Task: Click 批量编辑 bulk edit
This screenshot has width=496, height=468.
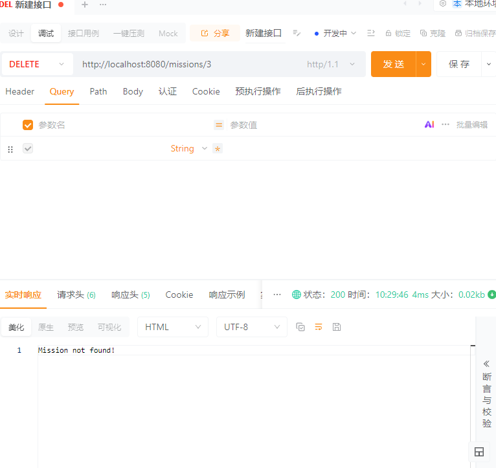Action: [x=471, y=124]
